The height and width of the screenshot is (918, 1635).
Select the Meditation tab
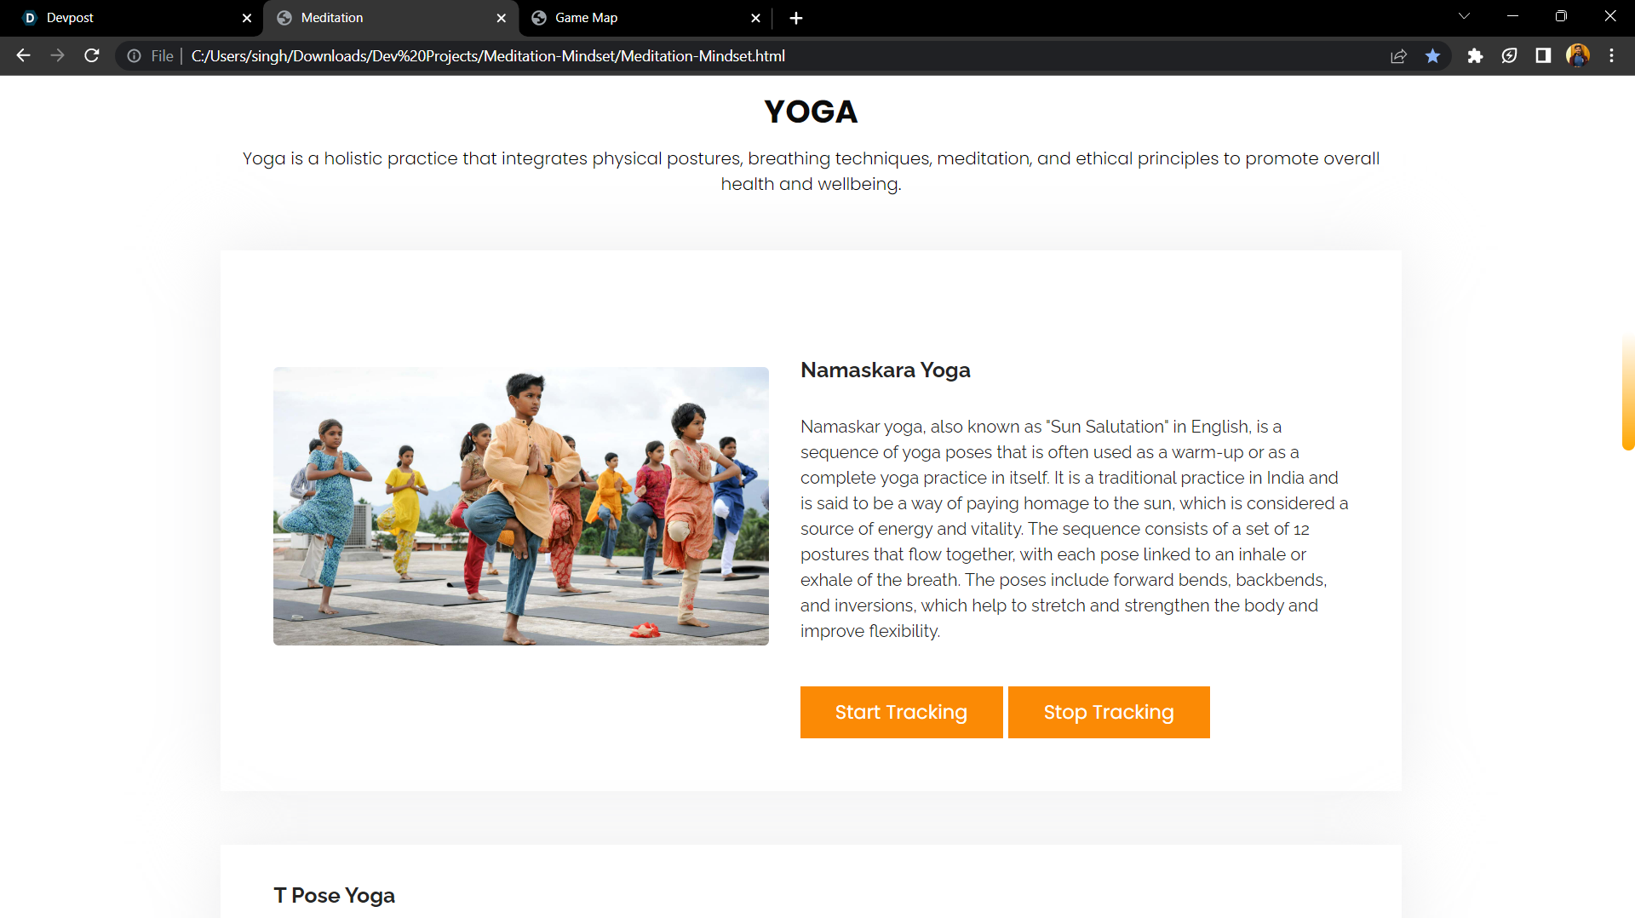(391, 18)
